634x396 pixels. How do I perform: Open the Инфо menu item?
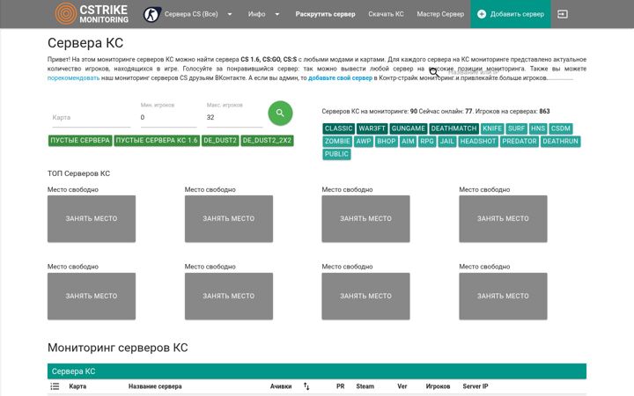(x=257, y=14)
